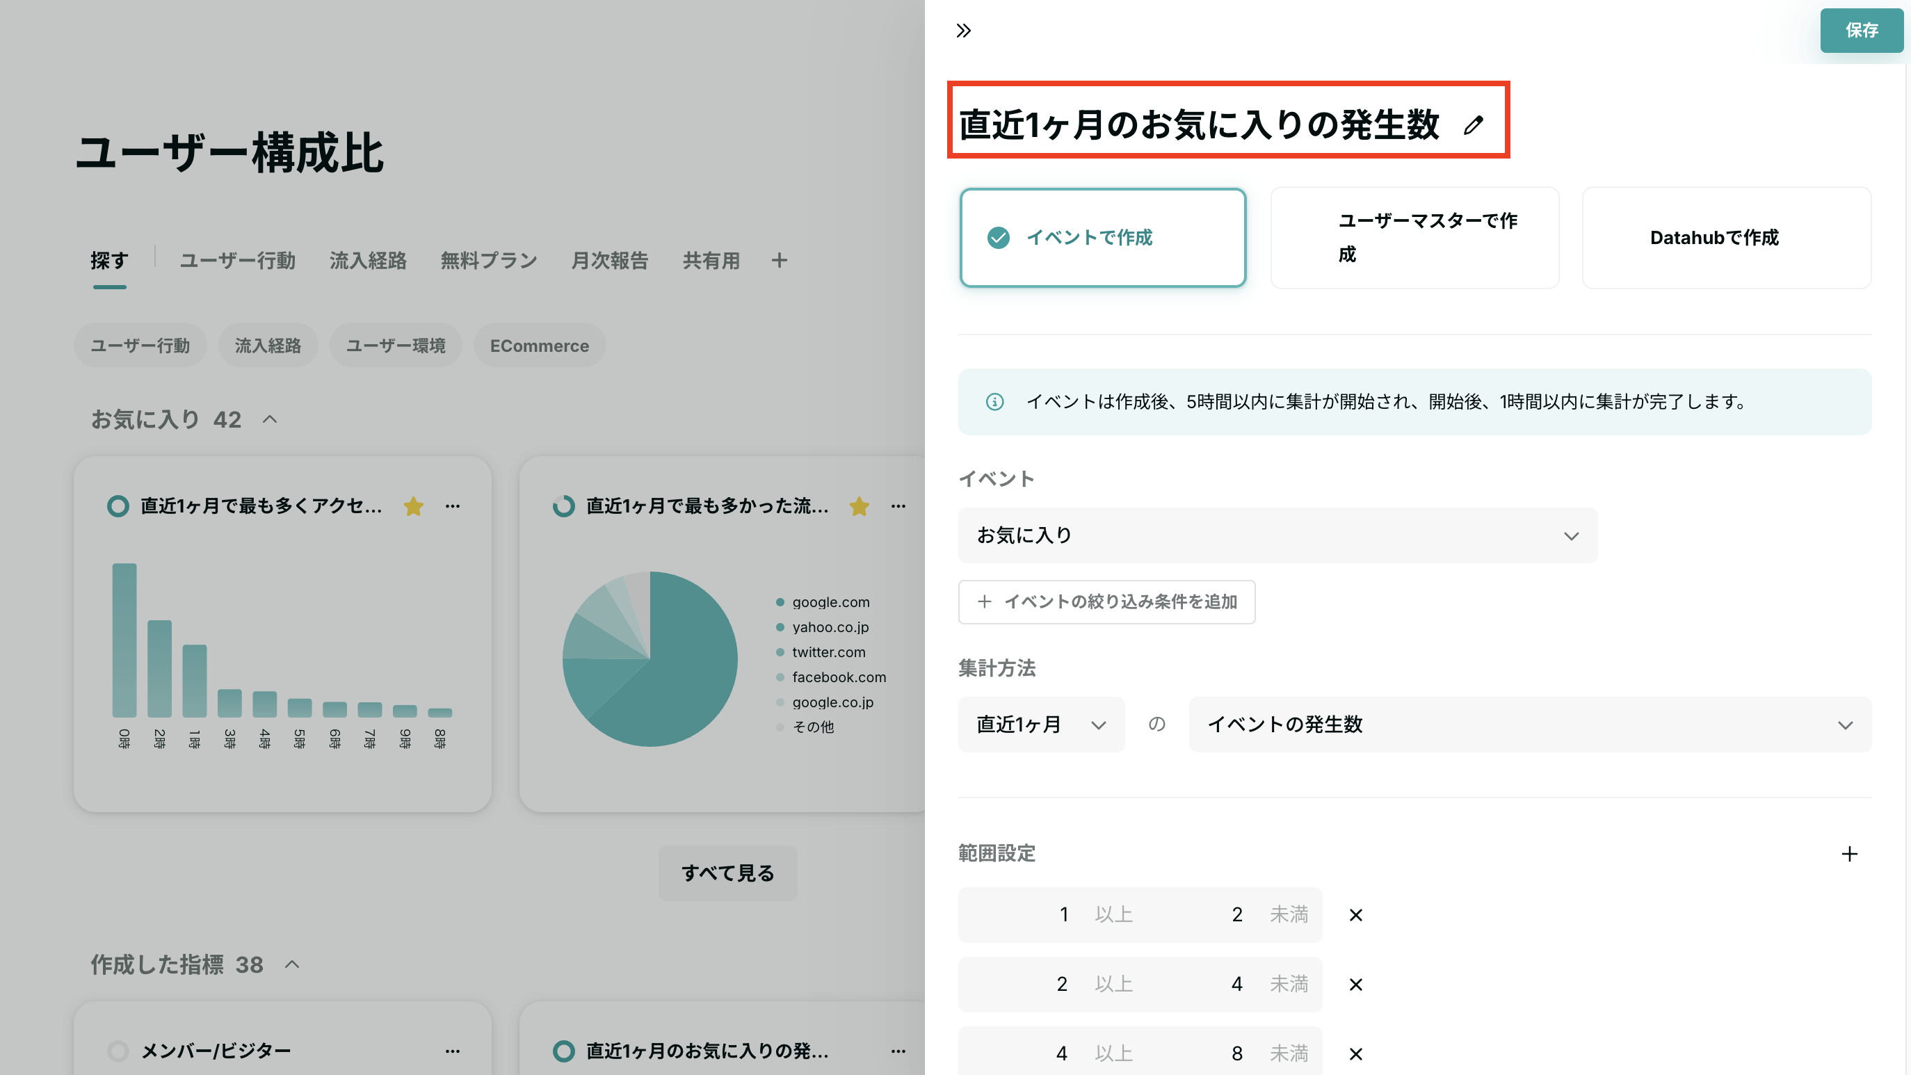This screenshot has width=1911, height=1075.
Task: Add a new range with plus icon
Action: (x=1849, y=853)
